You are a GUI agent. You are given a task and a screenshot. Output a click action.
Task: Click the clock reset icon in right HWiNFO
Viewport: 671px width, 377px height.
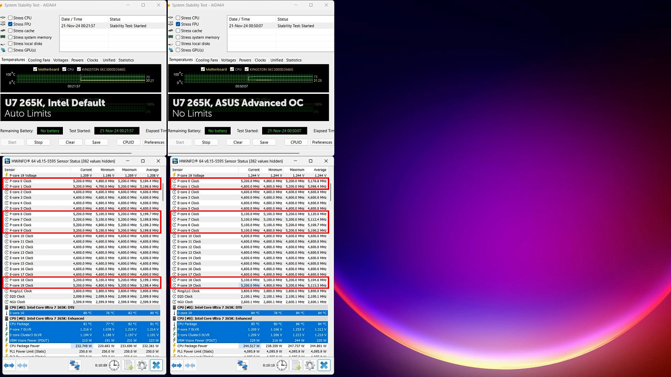point(282,365)
